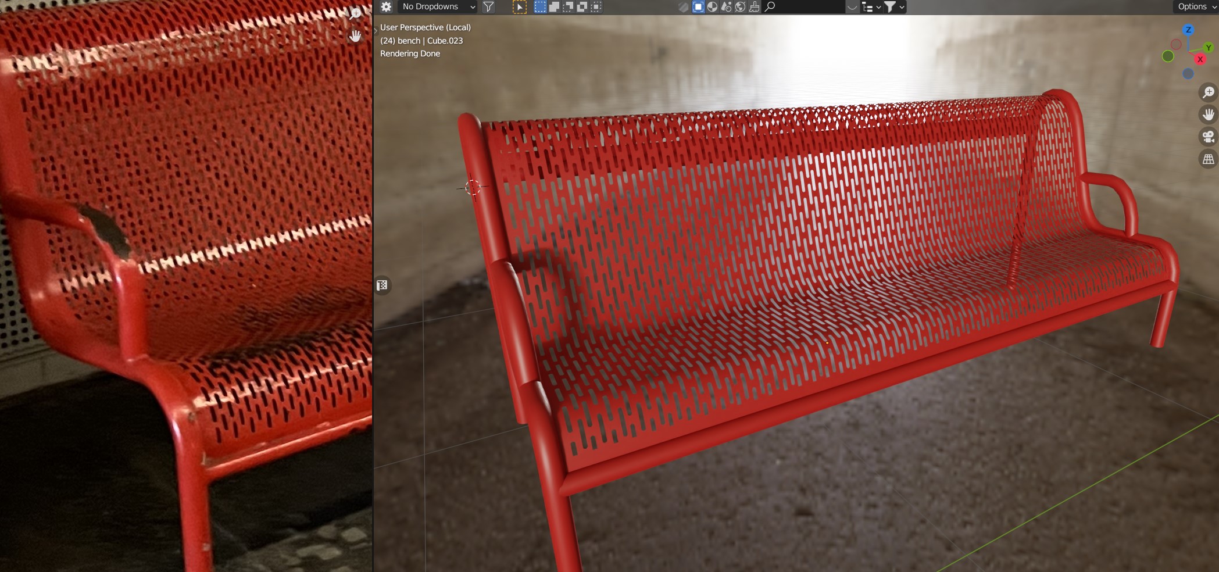Snap view to the red X axis
The image size is (1219, 572).
[1200, 59]
